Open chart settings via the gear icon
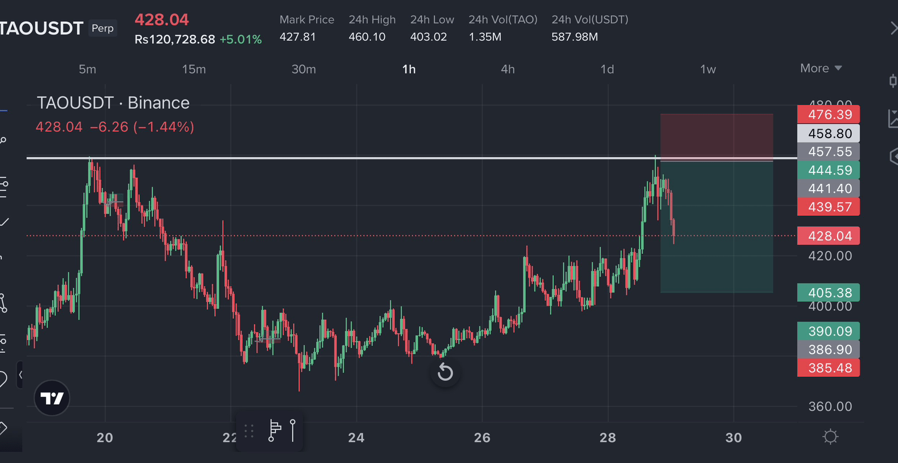This screenshot has width=898, height=463. click(830, 437)
